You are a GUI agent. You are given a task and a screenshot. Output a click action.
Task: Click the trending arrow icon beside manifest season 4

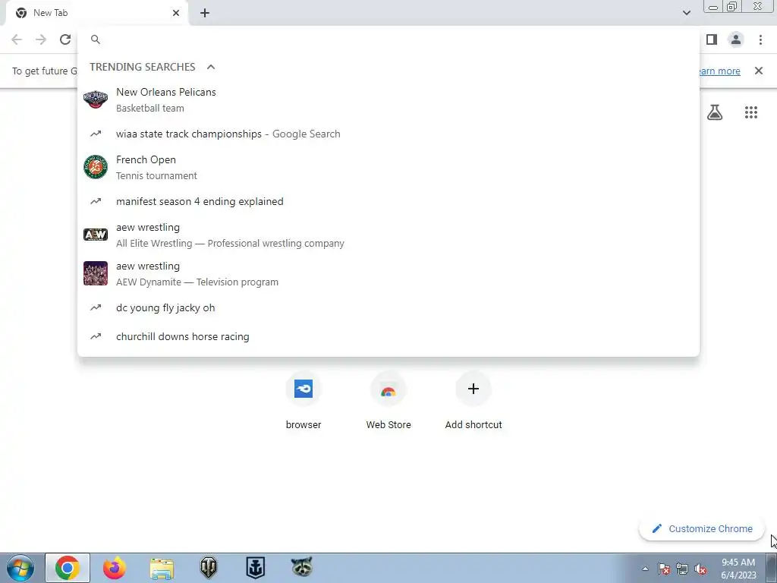[96, 201]
